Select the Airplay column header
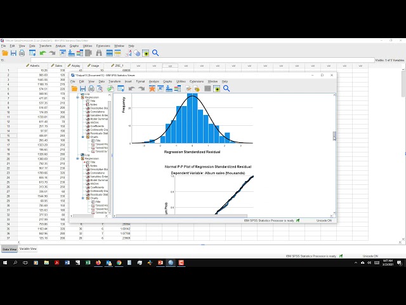Image resolution: width=406 pixels, height=305 pixels. tap(74, 65)
